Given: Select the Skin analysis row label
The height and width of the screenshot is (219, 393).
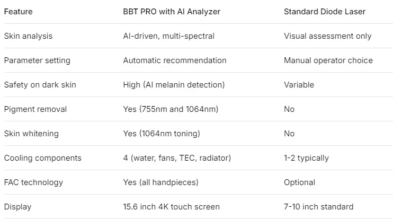Looking at the screenshot, I should pos(28,36).
